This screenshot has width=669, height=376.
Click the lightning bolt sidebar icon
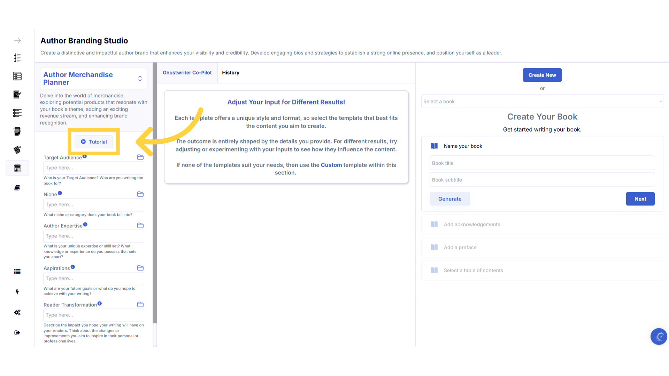click(17, 292)
